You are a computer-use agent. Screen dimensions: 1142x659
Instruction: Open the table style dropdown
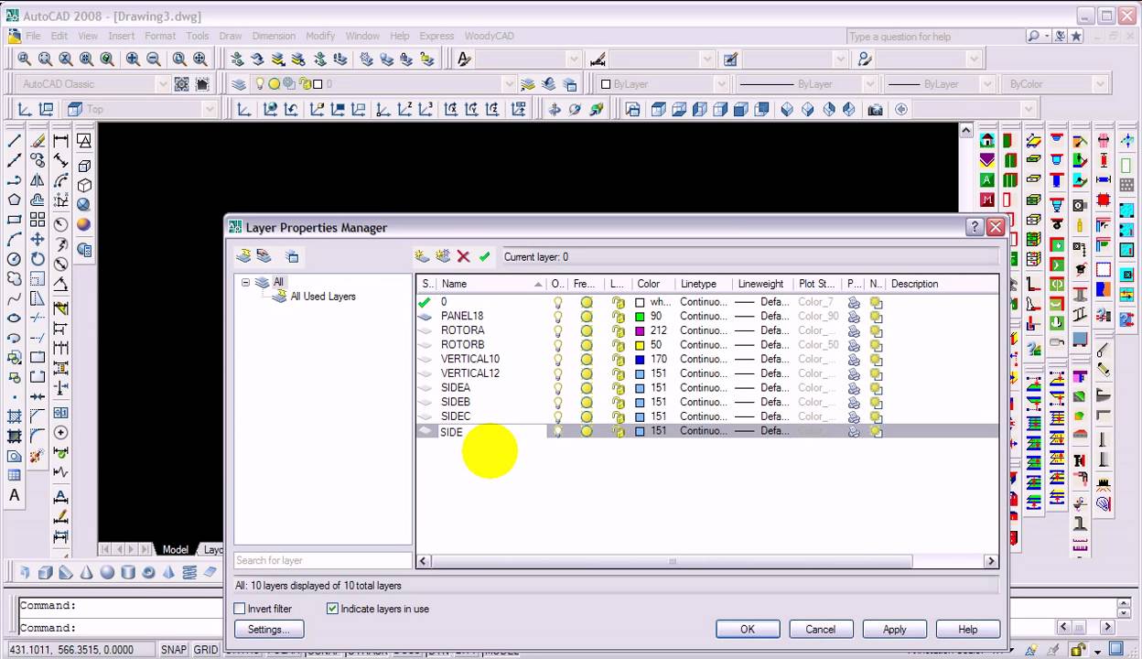[x=840, y=59]
